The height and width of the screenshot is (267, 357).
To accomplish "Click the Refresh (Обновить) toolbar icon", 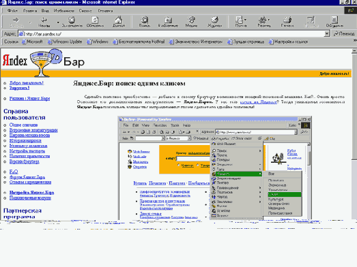I will 95,22.
